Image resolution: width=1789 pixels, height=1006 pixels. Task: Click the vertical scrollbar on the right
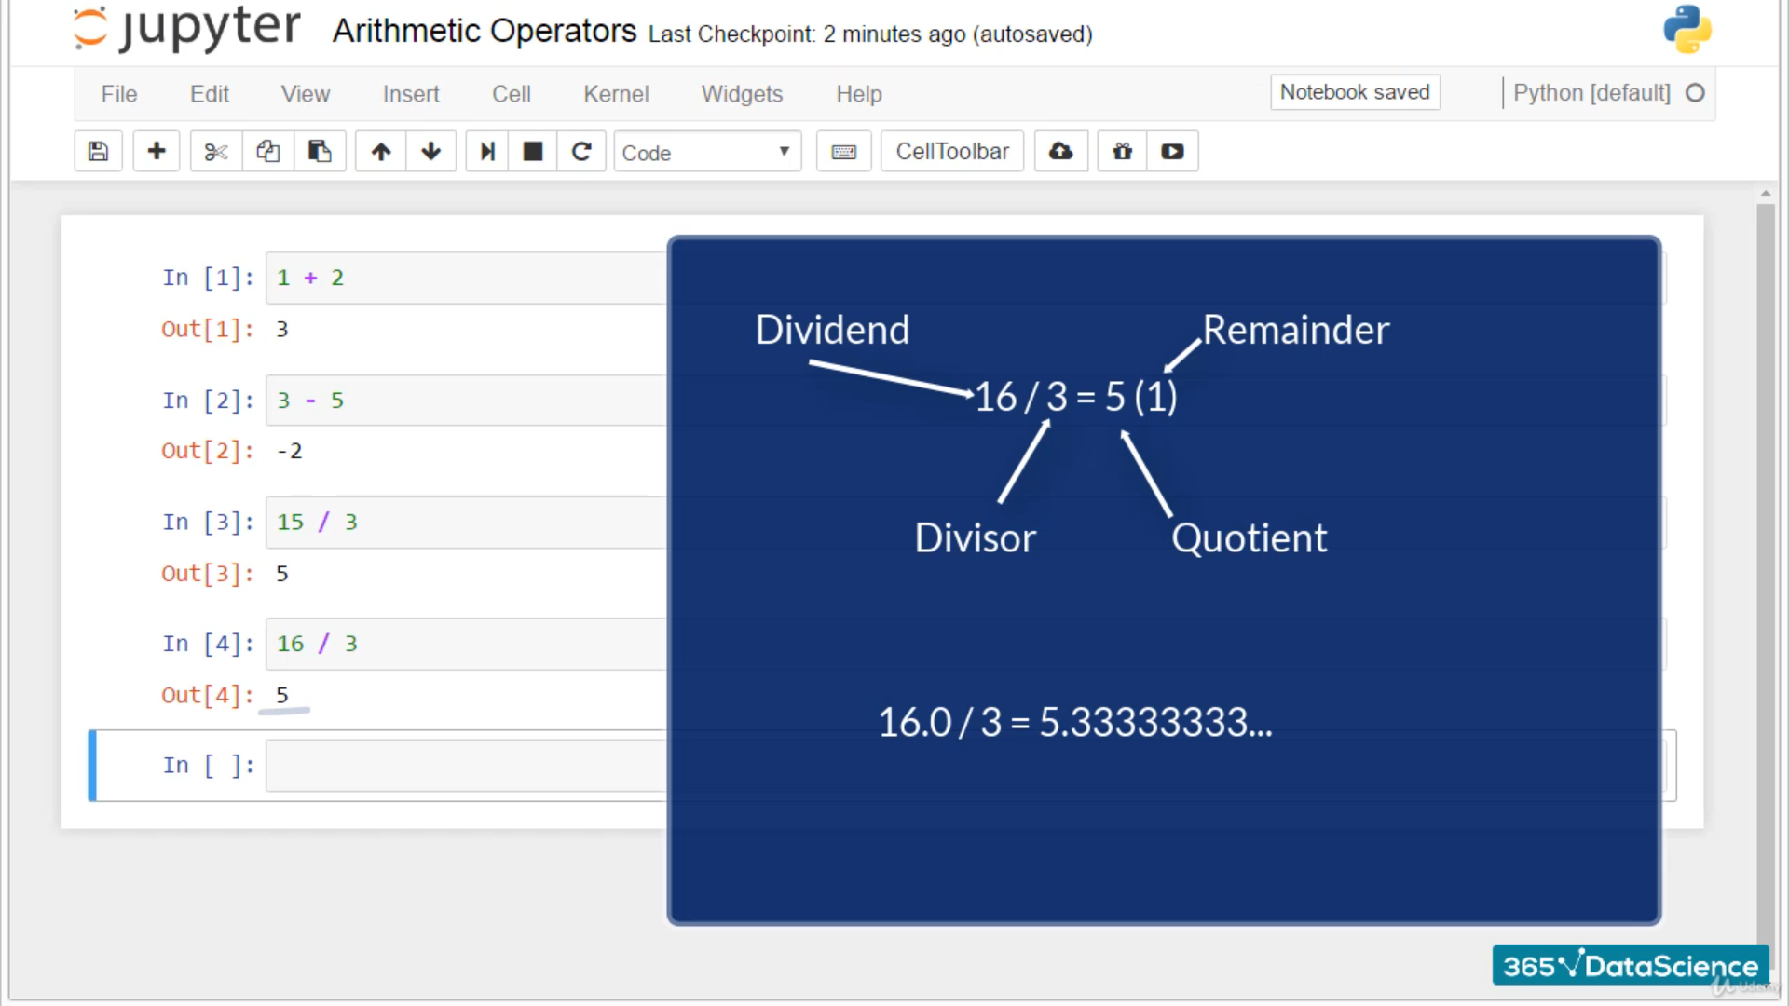click(1765, 559)
